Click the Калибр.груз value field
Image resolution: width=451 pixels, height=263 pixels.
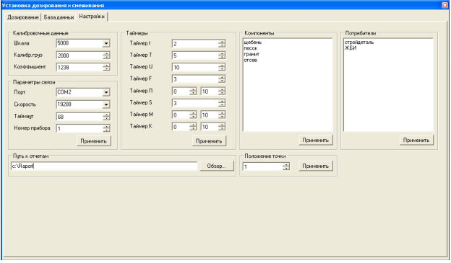[80, 55]
